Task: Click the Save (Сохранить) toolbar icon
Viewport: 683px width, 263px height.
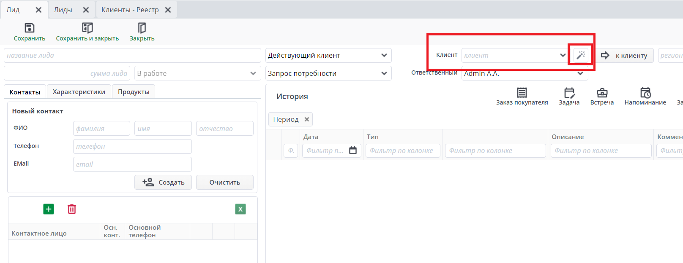Action: [x=29, y=28]
